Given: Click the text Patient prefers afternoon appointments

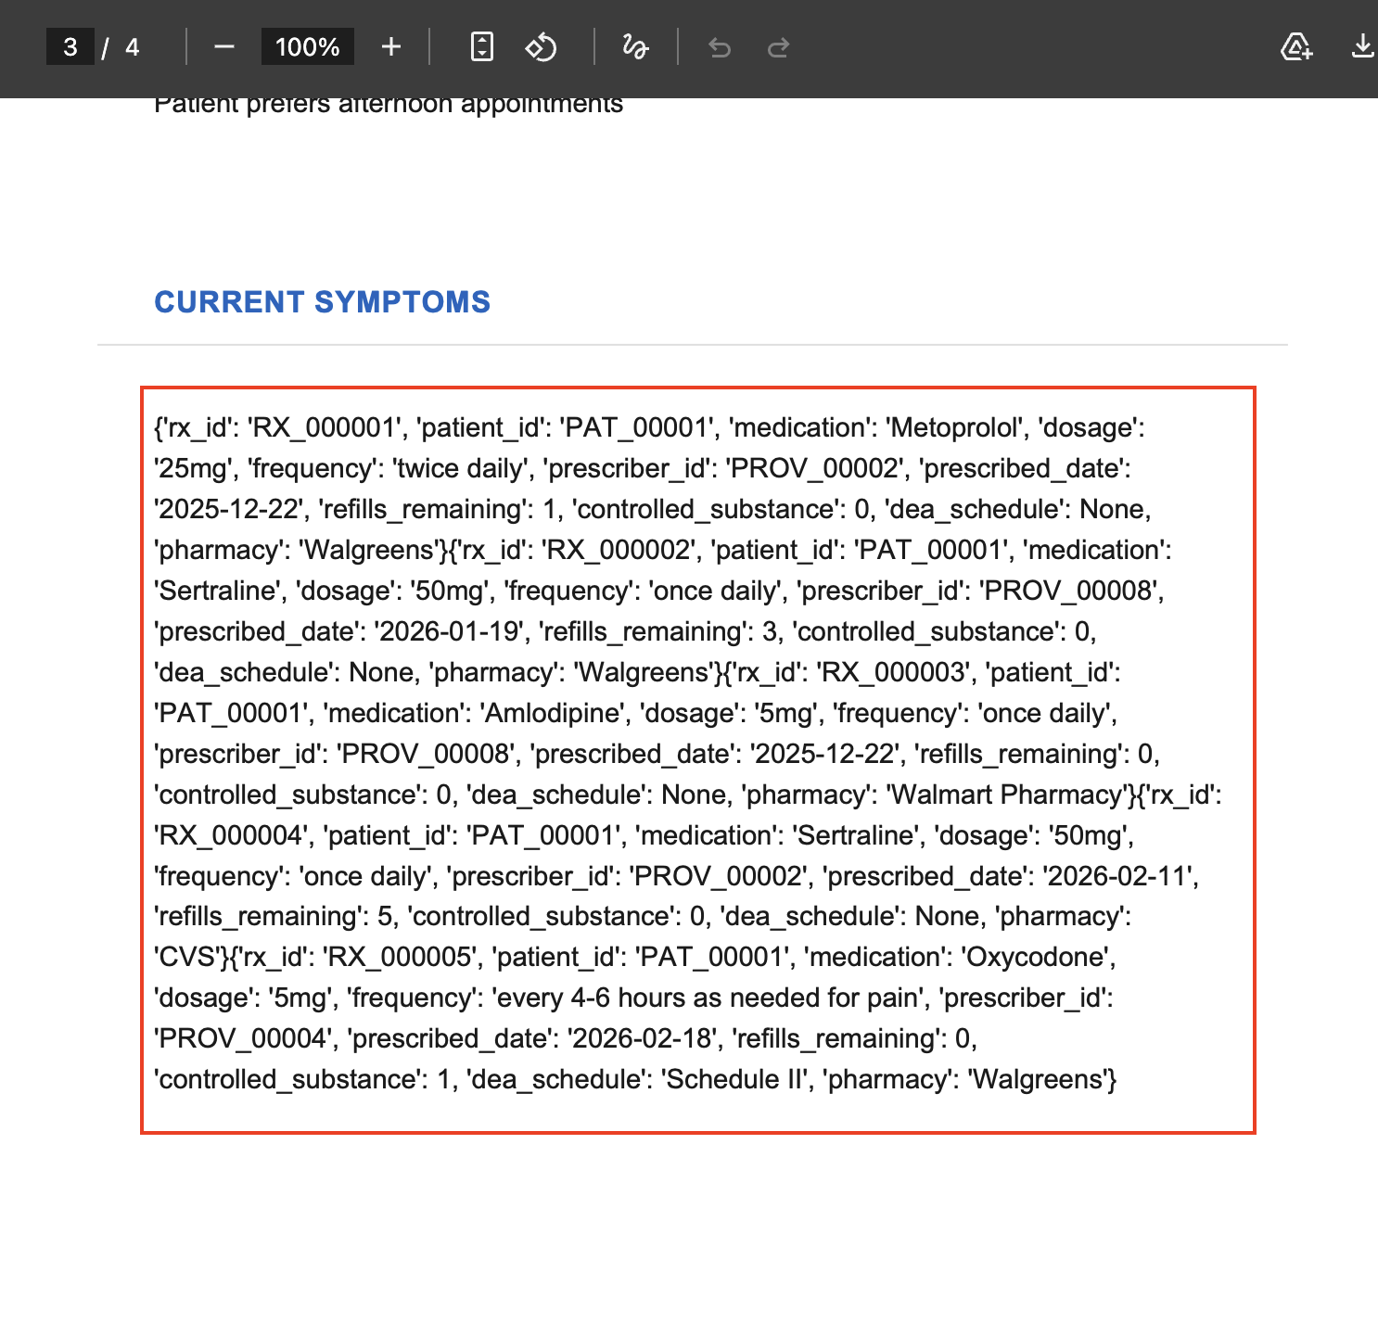Looking at the screenshot, I should click(x=389, y=104).
